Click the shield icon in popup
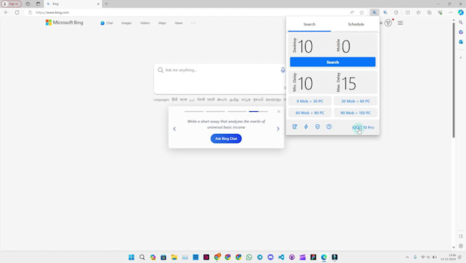The height and width of the screenshot is (263, 466). pyautogui.click(x=317, y=127)
